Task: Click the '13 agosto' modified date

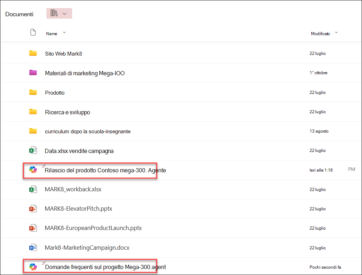Action: point(319,131)
